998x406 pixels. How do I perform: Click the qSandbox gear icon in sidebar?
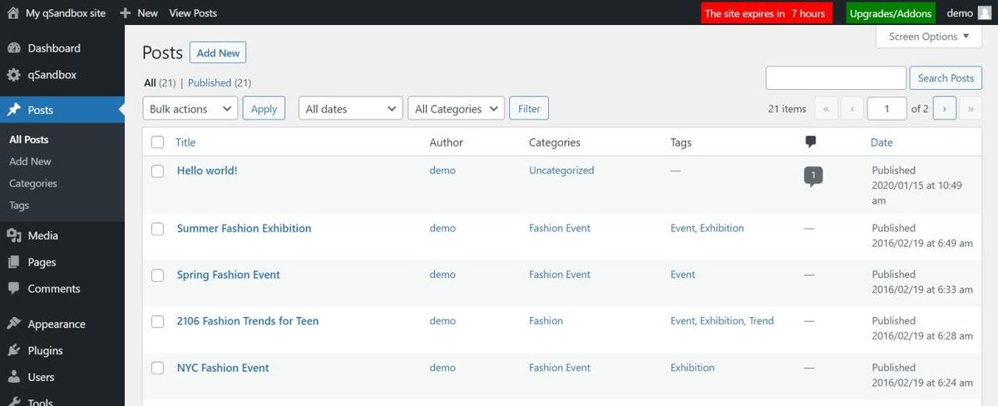click(14, 75)
